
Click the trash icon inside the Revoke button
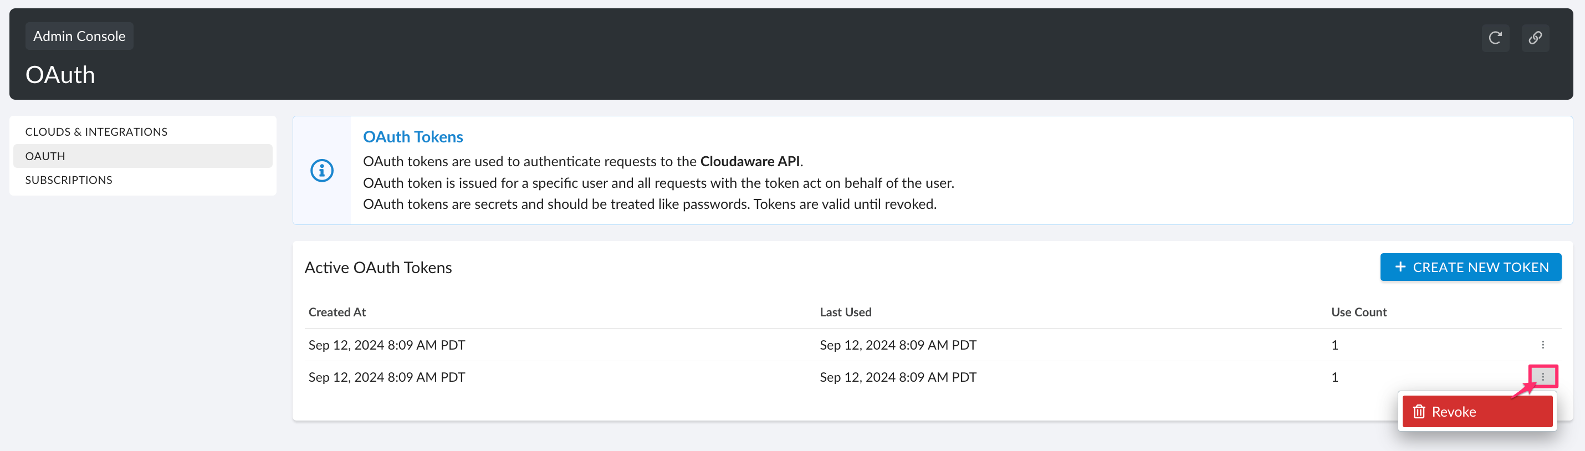coord(1418,411)
